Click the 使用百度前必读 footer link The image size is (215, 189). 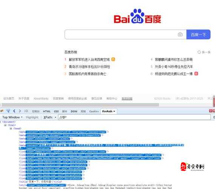77,98
